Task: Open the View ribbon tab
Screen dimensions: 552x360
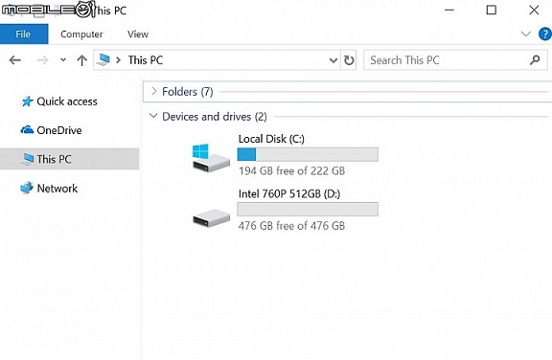Action: coord(138,34)
